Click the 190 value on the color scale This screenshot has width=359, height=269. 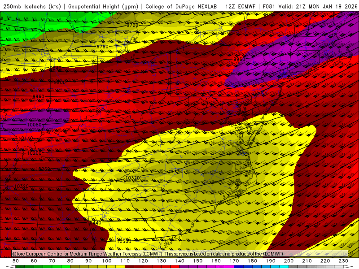pos(271,261)
